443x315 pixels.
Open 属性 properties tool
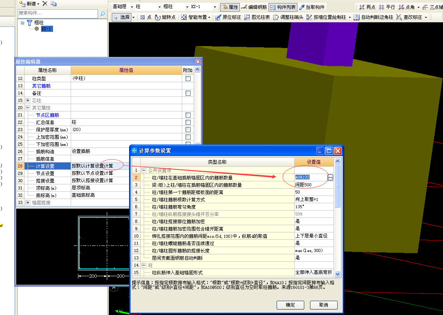point(230,7)
